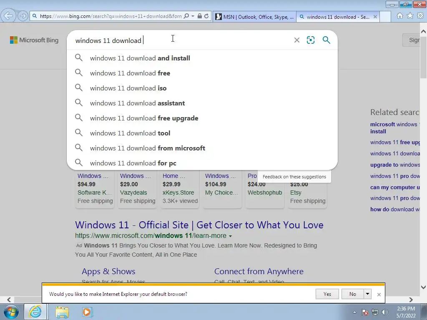427x320 pixels.
Task: Choose suggestion 'windows 11 download and install'
Action: (x=202, y=58)
